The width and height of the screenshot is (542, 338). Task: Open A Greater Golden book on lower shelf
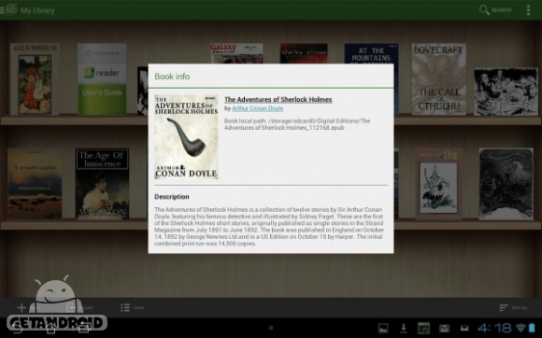35,184
